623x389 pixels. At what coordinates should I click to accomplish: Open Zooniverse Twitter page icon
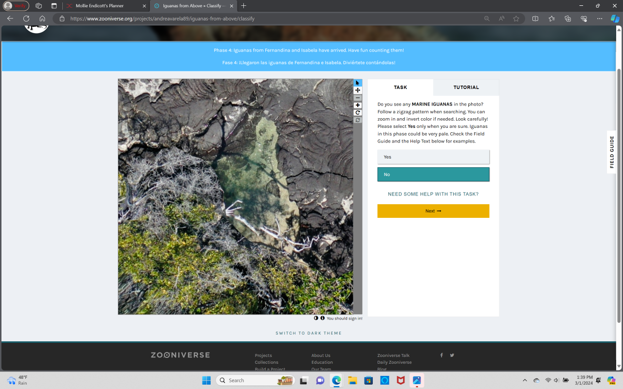pyautogui.click(x=452, y=355)
